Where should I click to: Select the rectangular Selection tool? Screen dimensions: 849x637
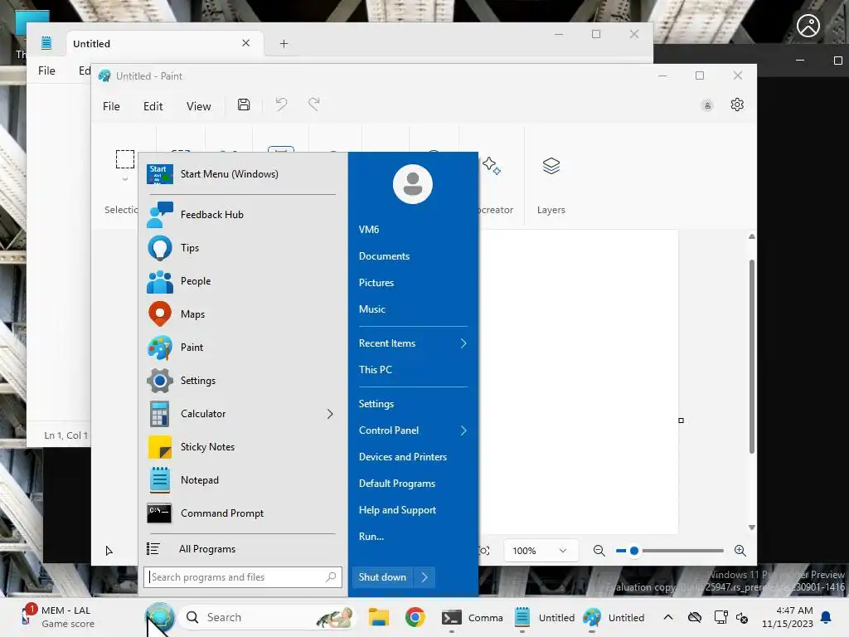click(x=125, y=159)
